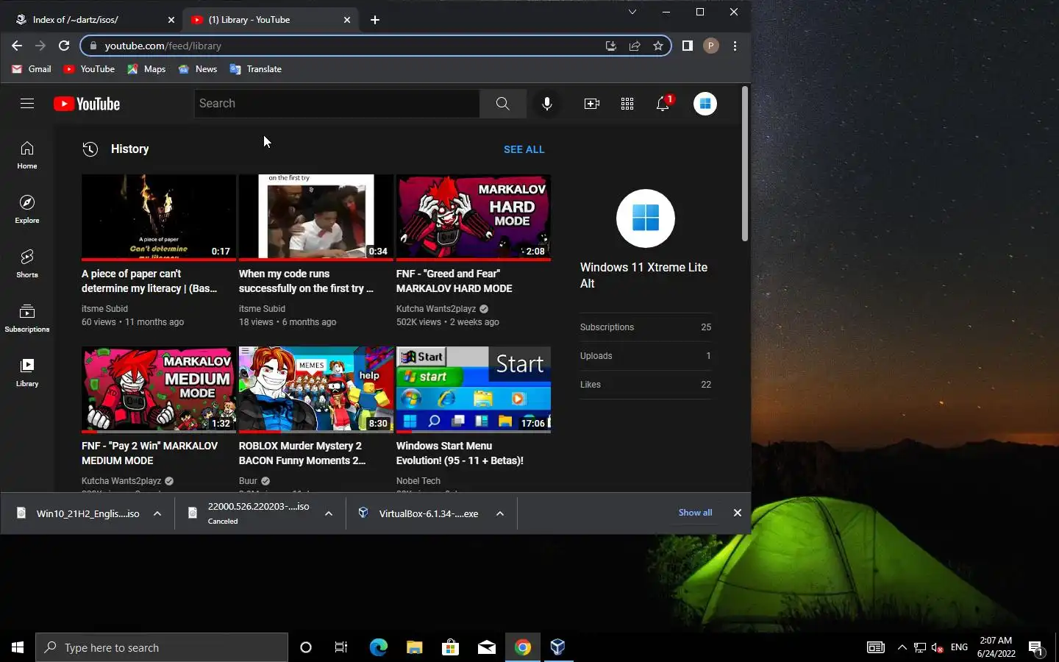Viewport: 1059px width, 662px height.
Task: Reload the page in Chrome
Action: (64, 46)
